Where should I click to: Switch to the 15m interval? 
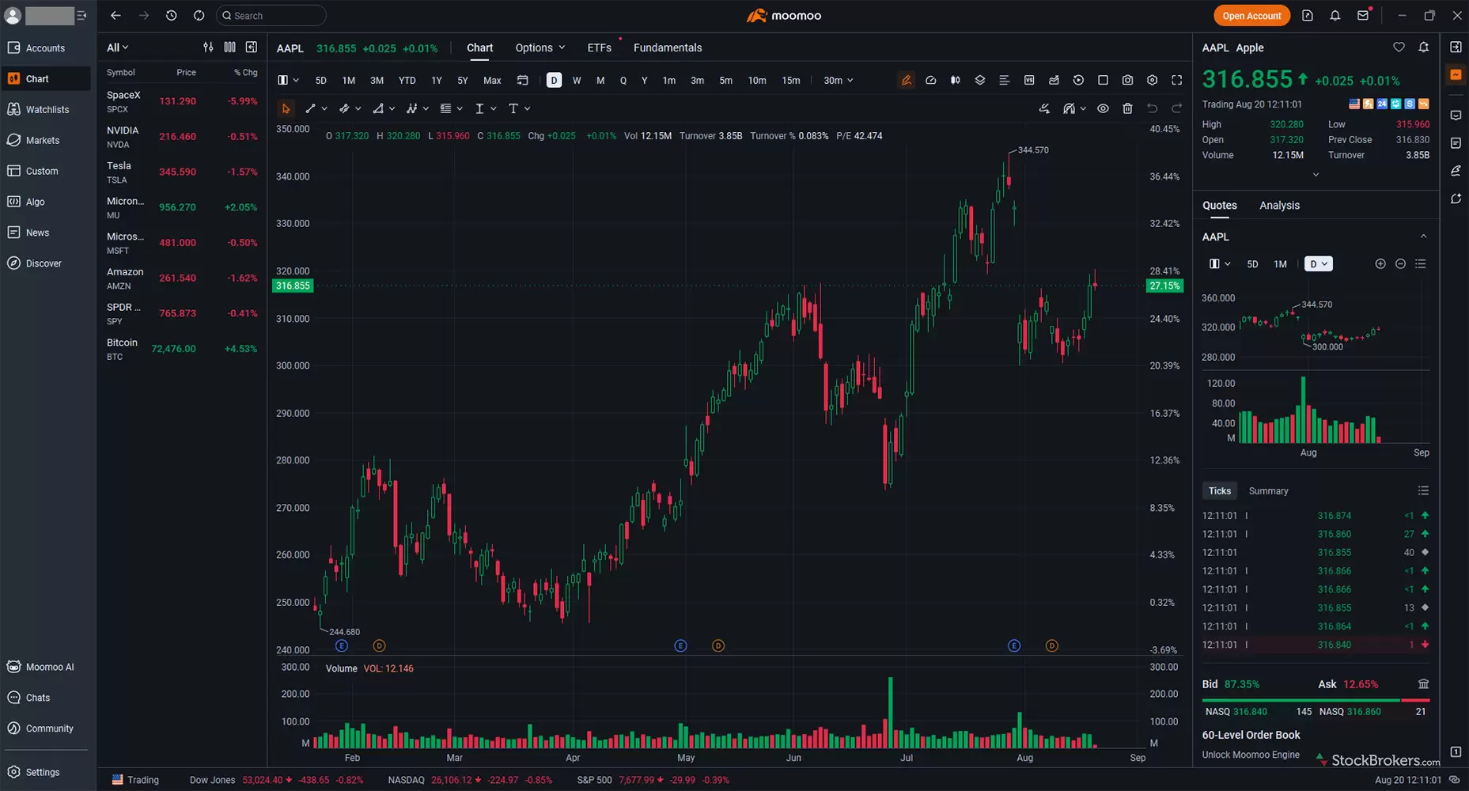pyautogui.click(x=790, y=80)
